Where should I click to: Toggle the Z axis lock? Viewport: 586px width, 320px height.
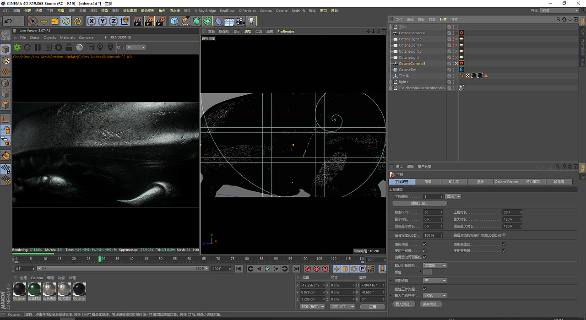pos(113,21)
